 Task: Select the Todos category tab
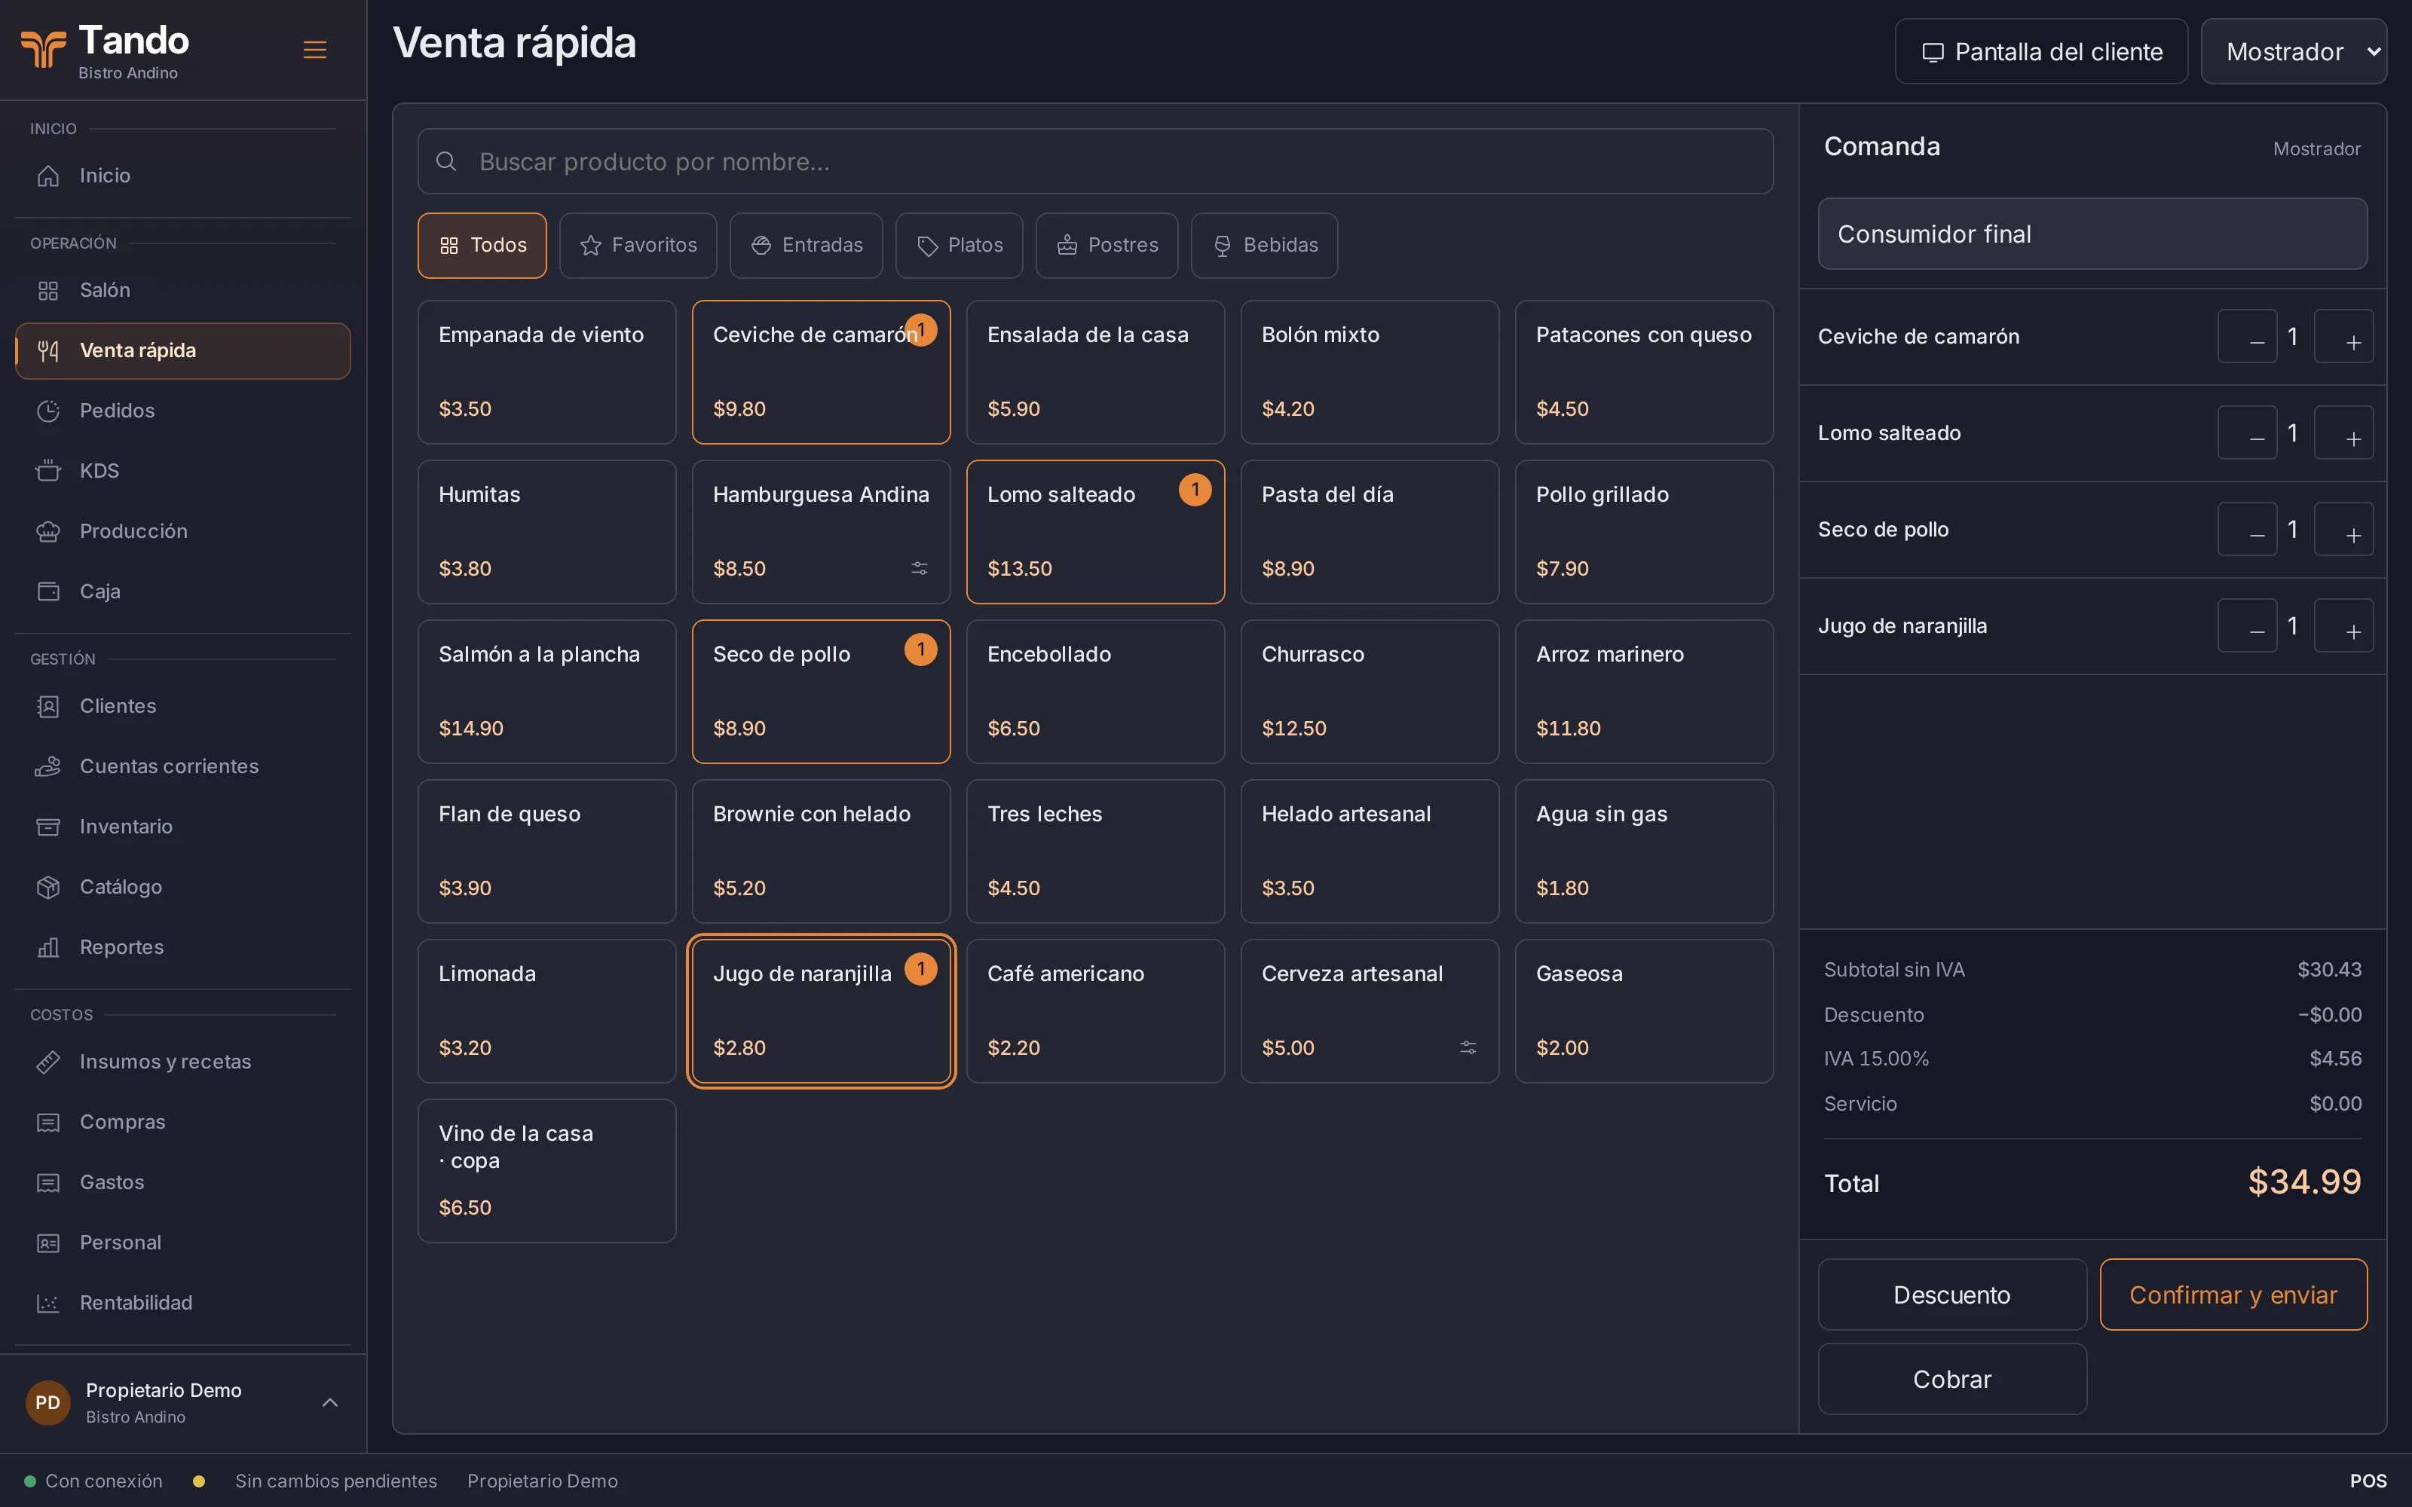point(482,245)
